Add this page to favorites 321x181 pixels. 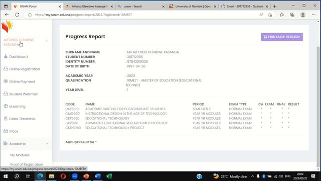point(270,15)
